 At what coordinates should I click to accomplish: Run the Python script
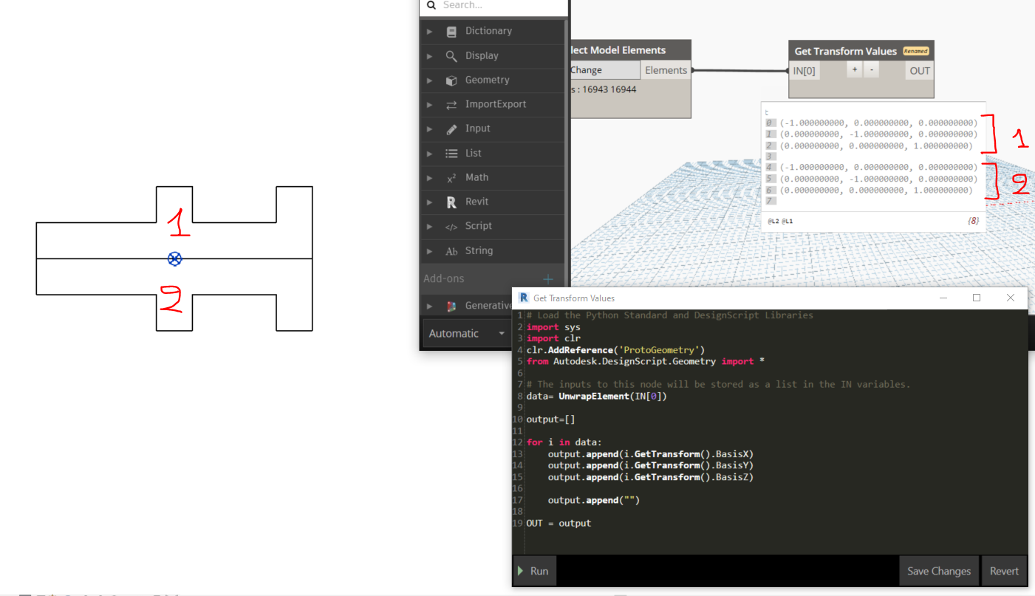pyautogui.click(x=533, y=571)
